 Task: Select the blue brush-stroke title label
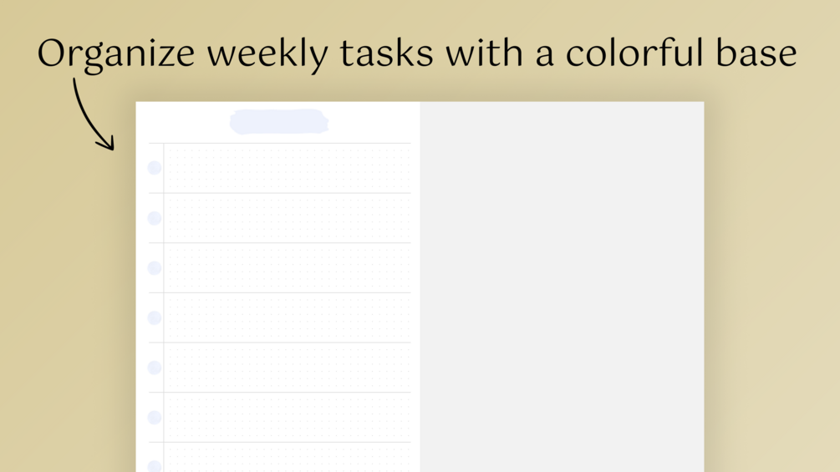coord(278,121)
